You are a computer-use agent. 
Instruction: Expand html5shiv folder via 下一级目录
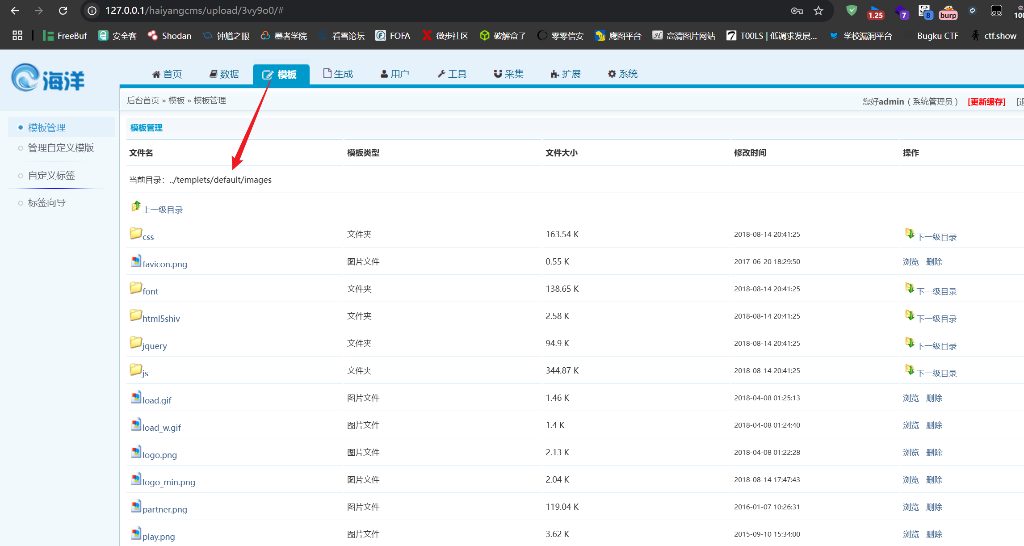tap(936, 319)
